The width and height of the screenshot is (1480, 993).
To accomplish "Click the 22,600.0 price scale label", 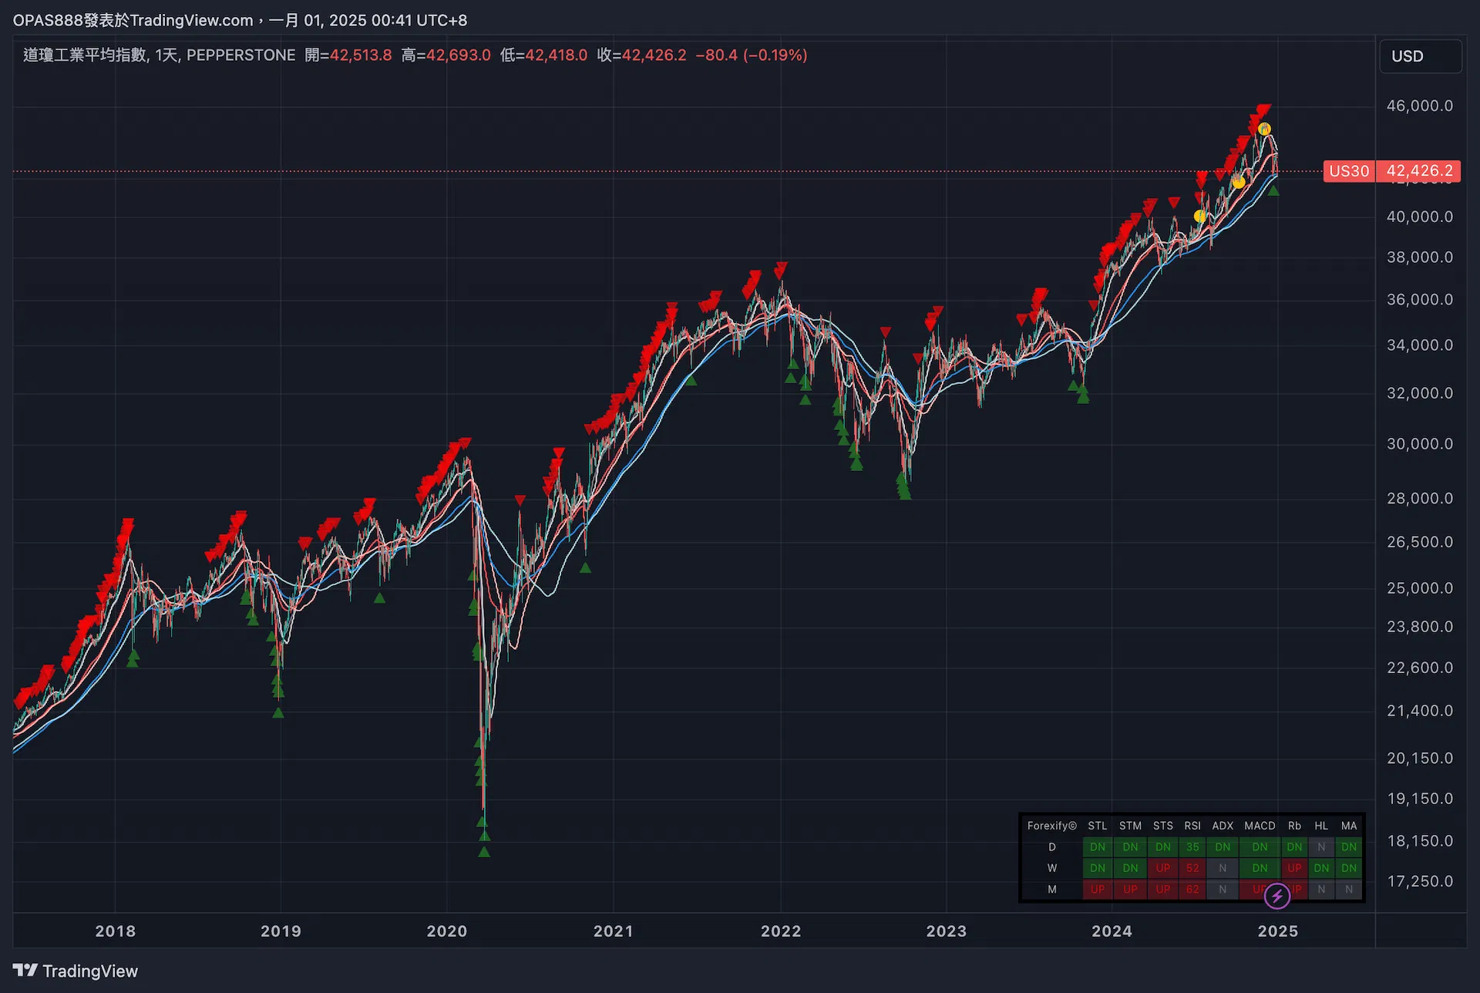I will click(x=1420, y=668).
